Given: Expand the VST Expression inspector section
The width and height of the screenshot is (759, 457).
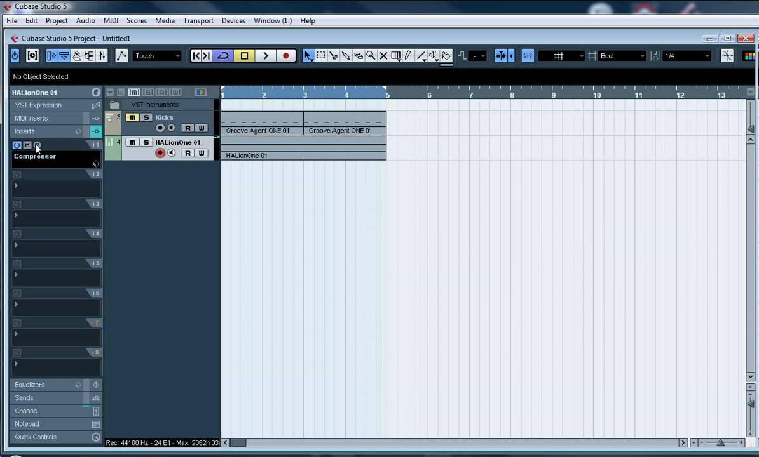Looking at the screenshot, I should (x=56, y=105).
